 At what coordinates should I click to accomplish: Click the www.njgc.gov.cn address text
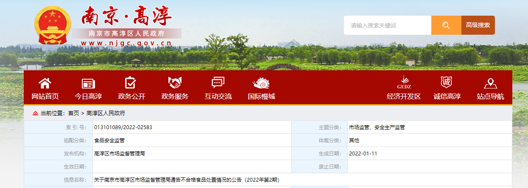[126, 43]
